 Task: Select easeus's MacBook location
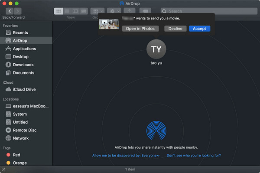[26, 106]
